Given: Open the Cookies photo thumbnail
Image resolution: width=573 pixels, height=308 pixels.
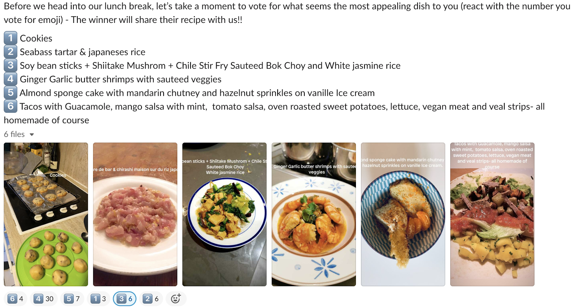Looking at the screenshot, I should pos(46,214).
